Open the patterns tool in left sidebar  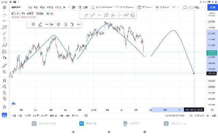tap(4, 45)
